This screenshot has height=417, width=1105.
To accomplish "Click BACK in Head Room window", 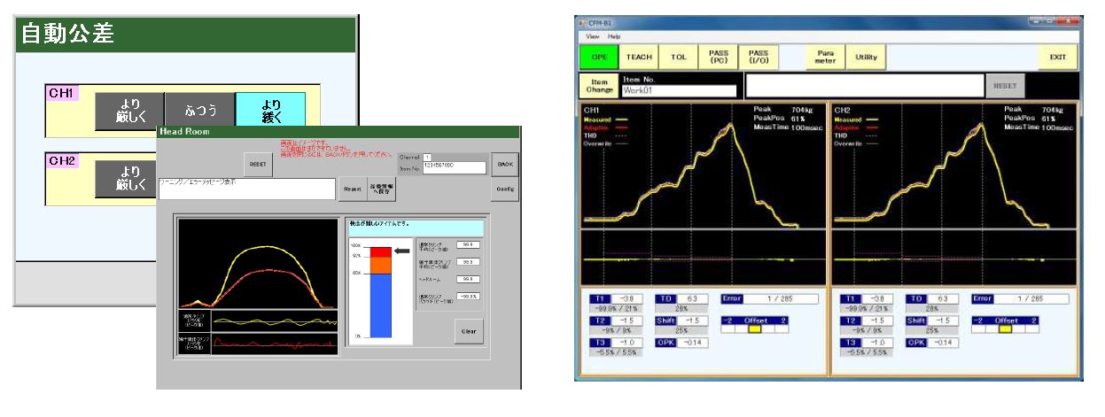I will [505, 165].
